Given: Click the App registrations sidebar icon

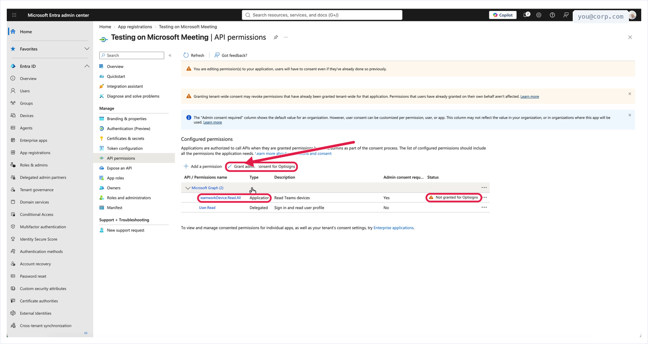Looking at the screenshot, I should tap(13, 153).
